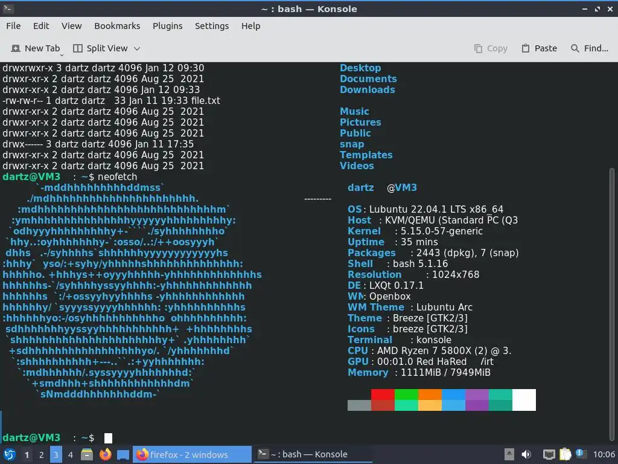
Task: Click the neofetch command text
Action: (x=118, y=177)
